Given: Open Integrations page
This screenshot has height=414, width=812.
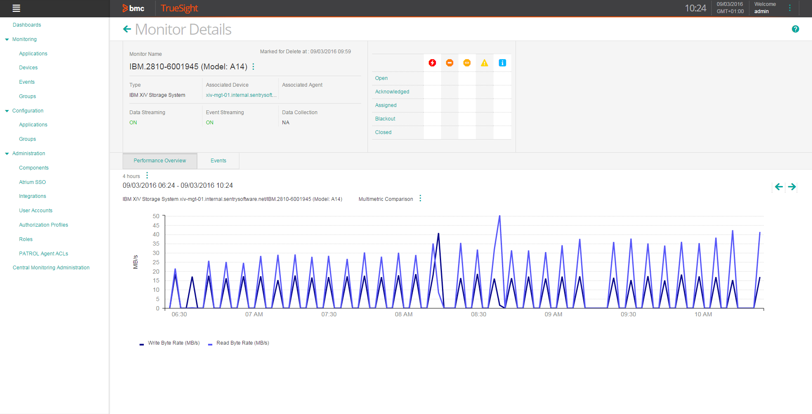Looking at the screenshot, I should (33, 196).
